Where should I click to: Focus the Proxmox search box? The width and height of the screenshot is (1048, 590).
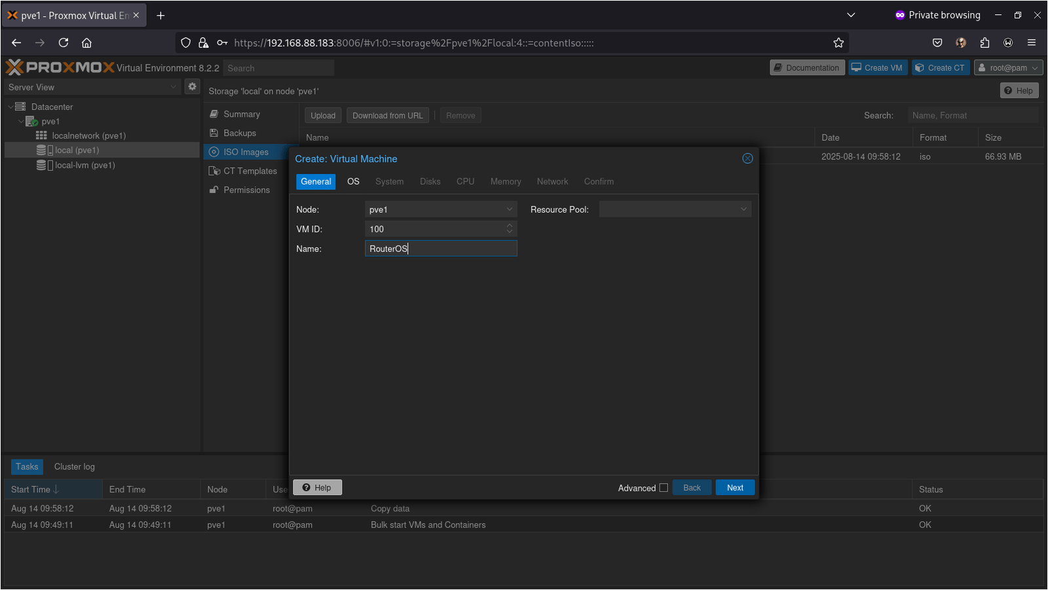pos(278,68)
